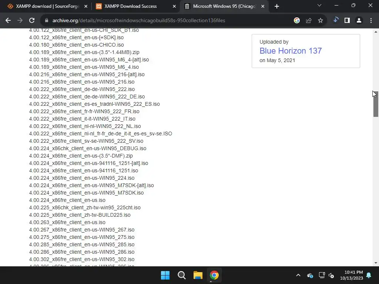The height and width of the screenshot is (284, 379).
Task: Open the Chrome profile menu
Action: click(x=359, y=21)
